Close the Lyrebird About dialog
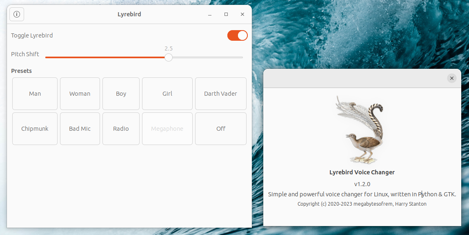Screen dimensions: 469x235 pos(451,78)
